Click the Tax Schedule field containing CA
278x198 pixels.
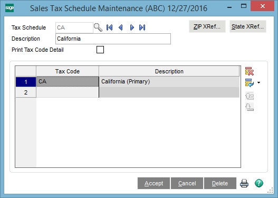[x=74, y=27]
